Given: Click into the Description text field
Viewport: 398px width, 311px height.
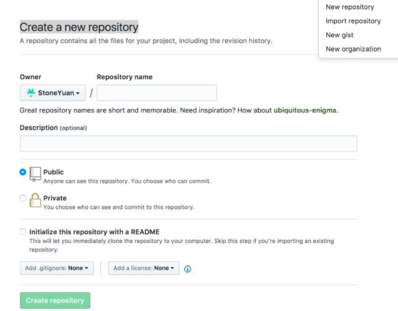Looking at the screenshot, I should [188, 144].
